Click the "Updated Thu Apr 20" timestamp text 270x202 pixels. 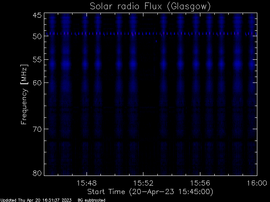(x=36, y=200)
